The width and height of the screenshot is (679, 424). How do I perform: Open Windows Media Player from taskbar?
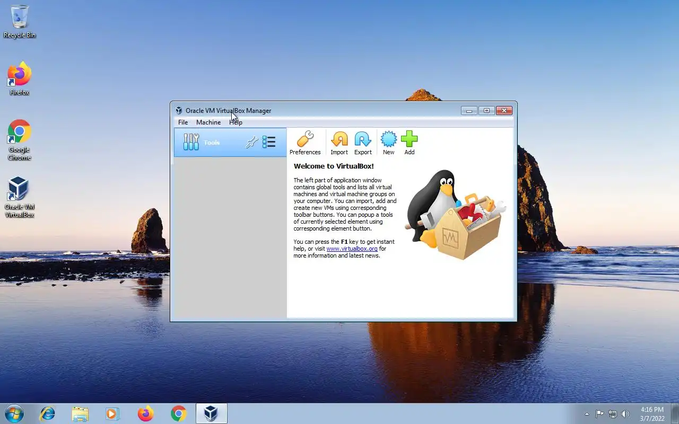point(112,413)
